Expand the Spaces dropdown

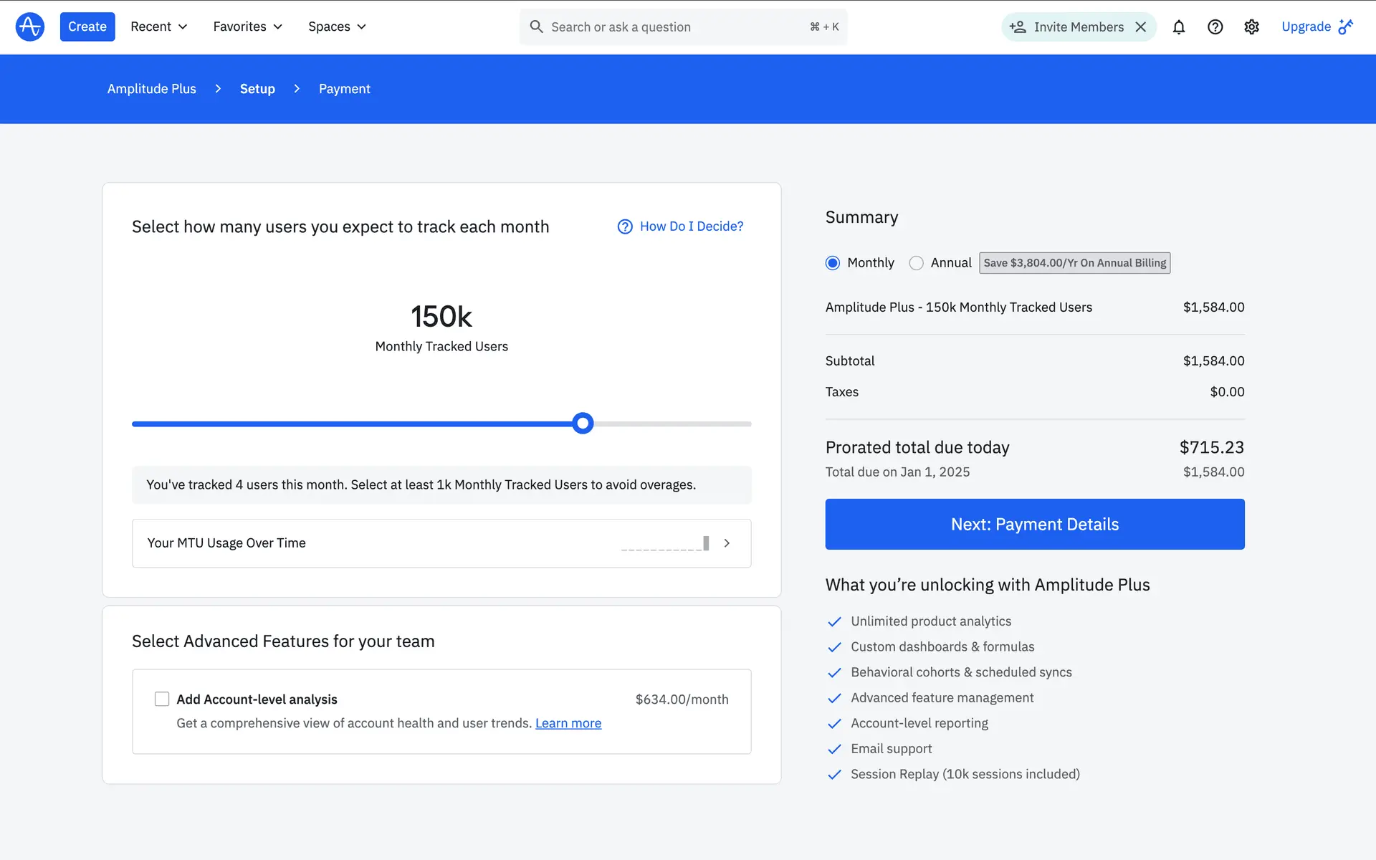point(337,27)
